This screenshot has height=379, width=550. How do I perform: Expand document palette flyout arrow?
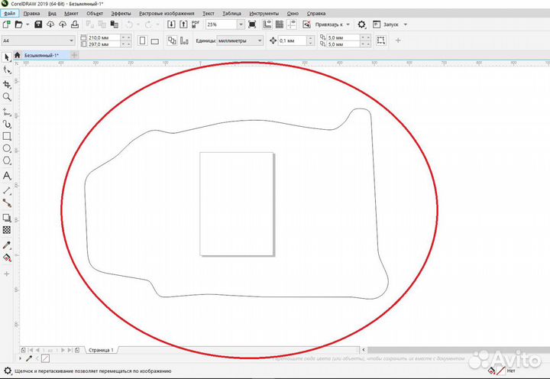click(20, 358)
